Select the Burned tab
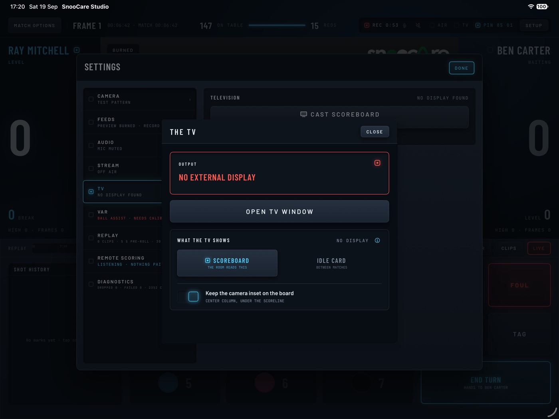This screenshot has height=419, width=559. (123, 50)
